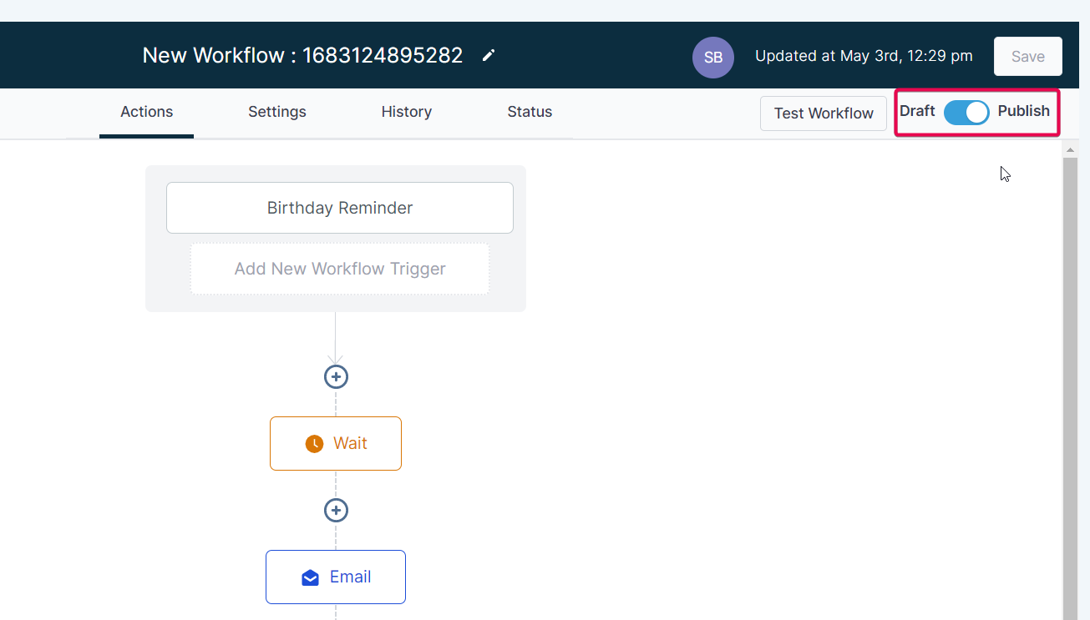Save the workflow
The image size is (1090, 620).
click(x=1027, y=56)
